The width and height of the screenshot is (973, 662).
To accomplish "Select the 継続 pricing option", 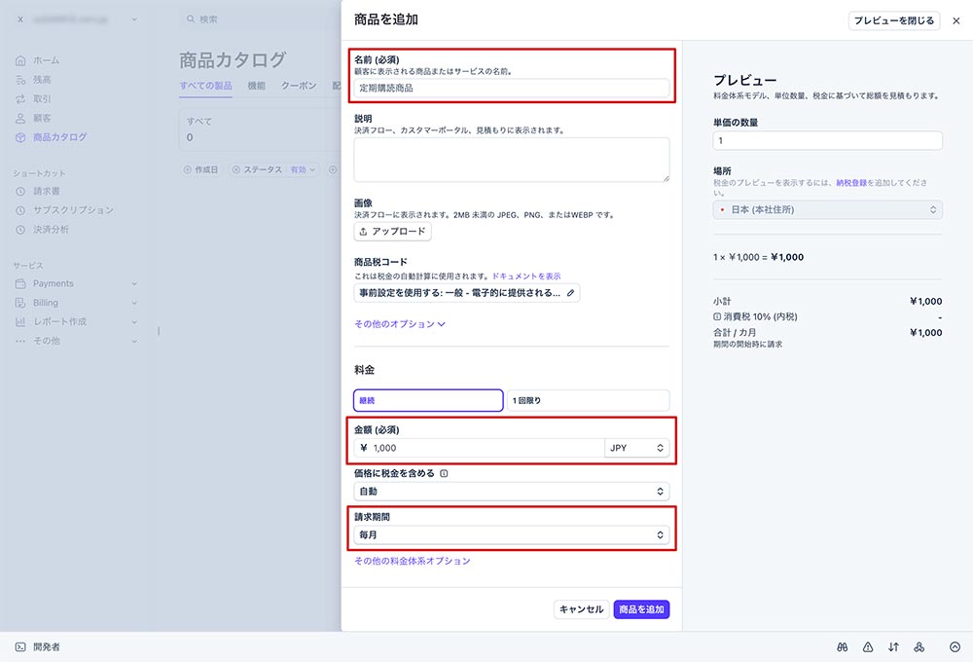I will (x=428, y=400).
